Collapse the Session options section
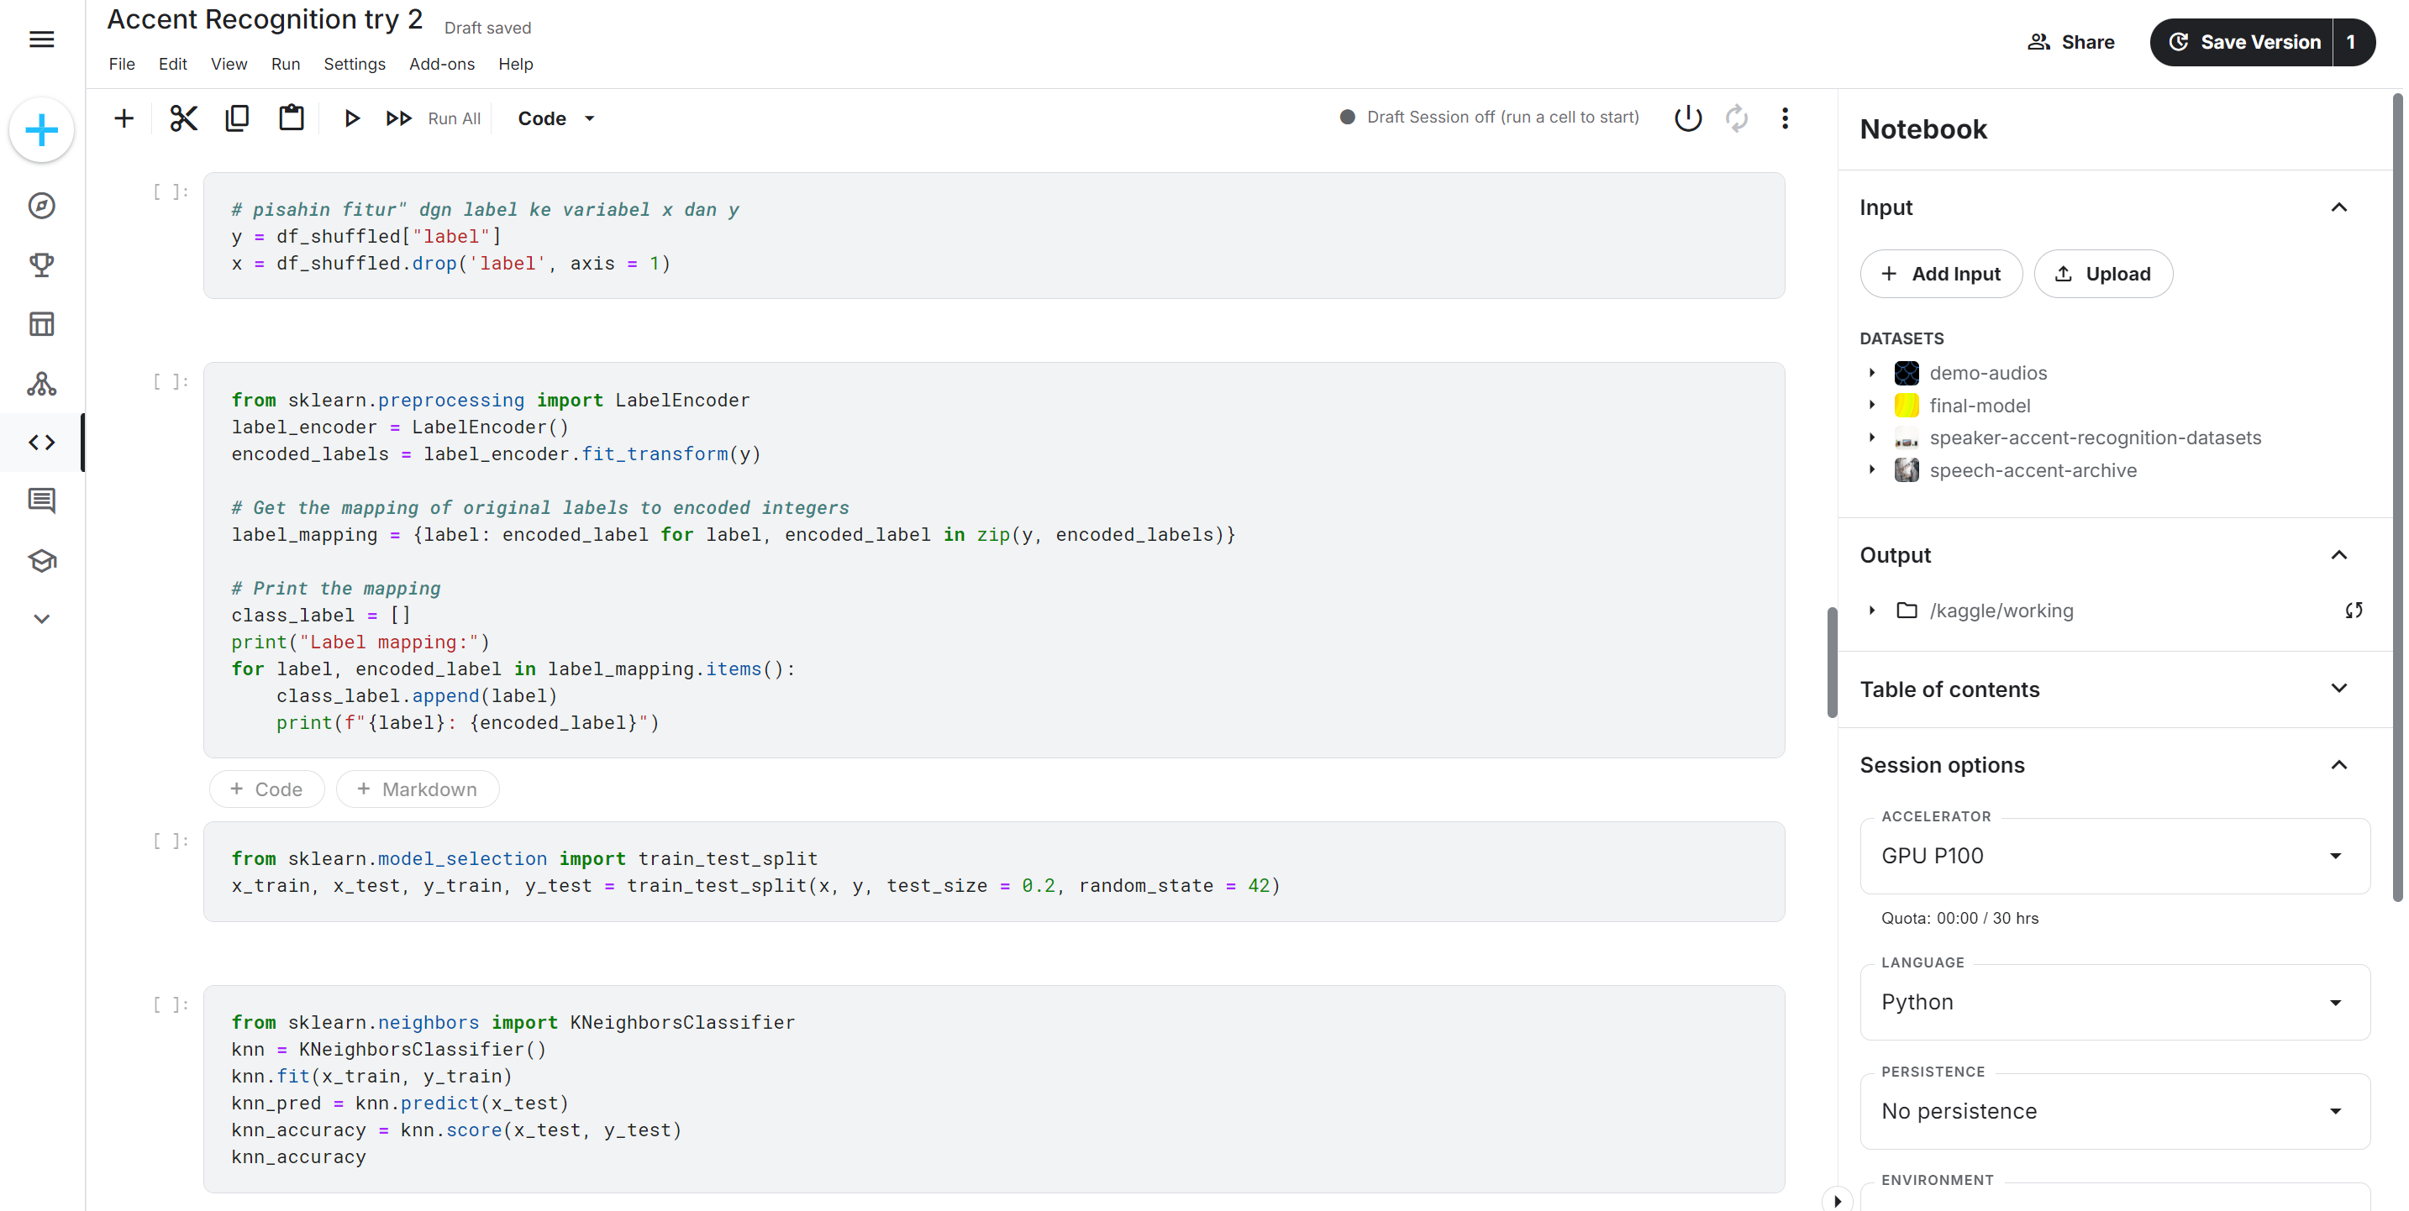Screen dimensions: 2409x1211 (x=2339, y=765)
